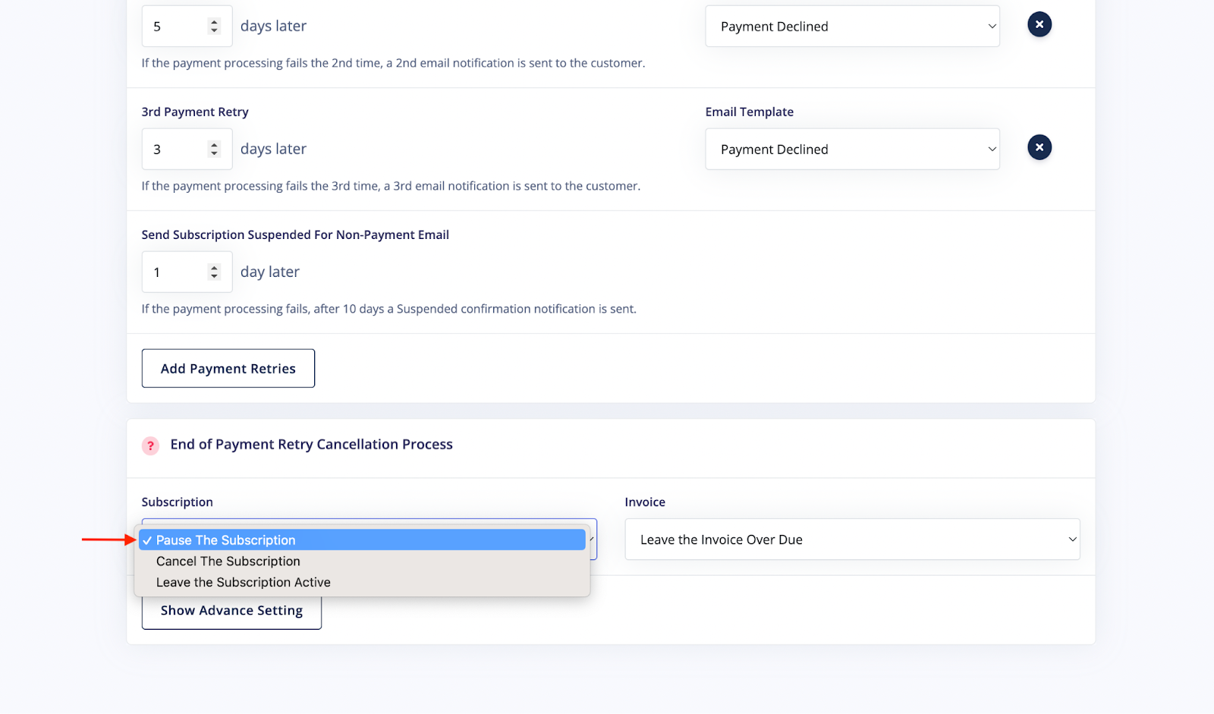Screen dimensions: 1214x714
Task: Decrease the 5 days later stepper value
Action: click(214, 31)
